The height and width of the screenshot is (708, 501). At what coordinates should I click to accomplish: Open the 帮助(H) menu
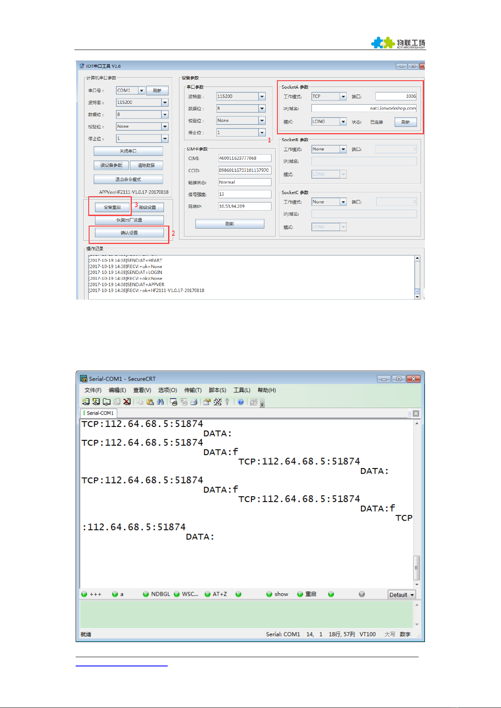[x=266, y=390]
